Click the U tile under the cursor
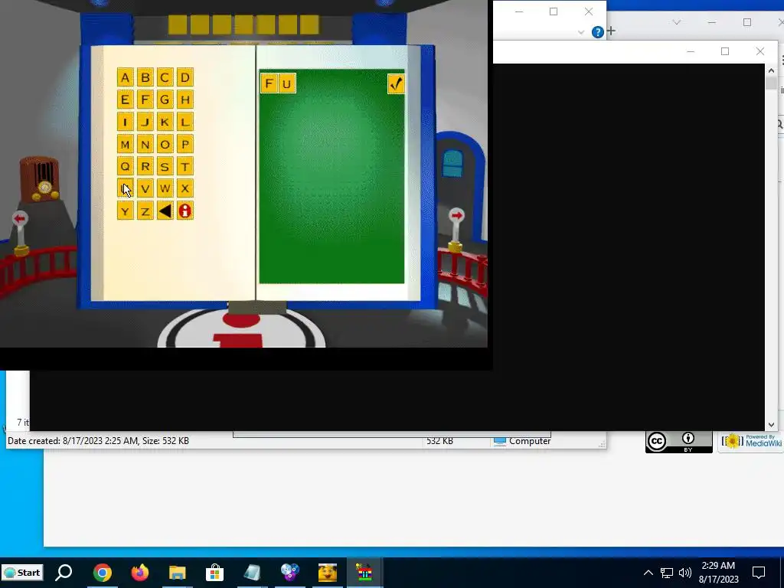The width and height of the screenshot is (784, 588). (x=125, y=188)
